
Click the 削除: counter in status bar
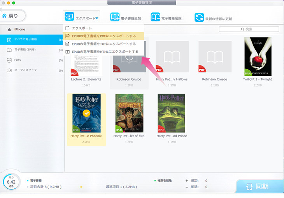[x=196, y=187]
